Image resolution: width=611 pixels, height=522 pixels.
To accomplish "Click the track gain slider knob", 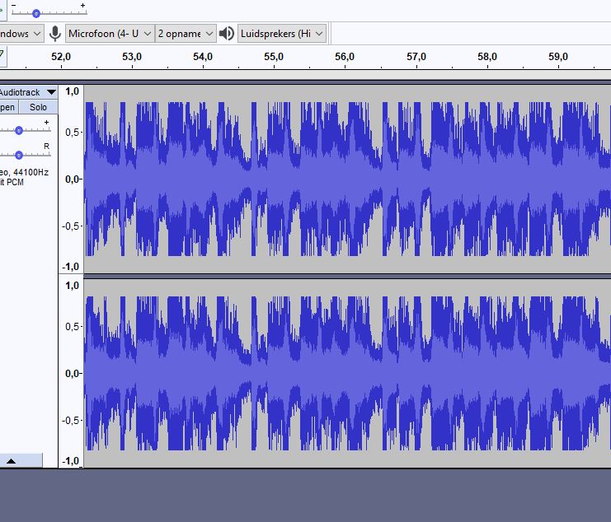I will (x=19, y=130).
